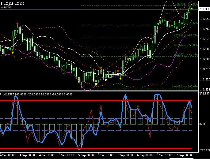Click the current price tag 1.03132
210x159 pixels.
pos(205,9)
